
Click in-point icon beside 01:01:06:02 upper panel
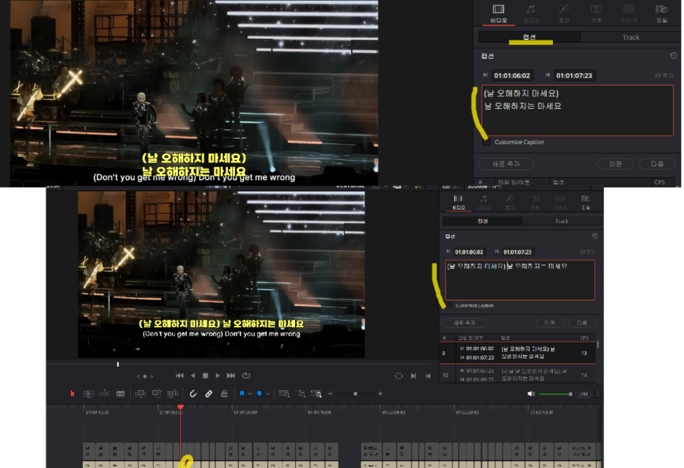485,75
